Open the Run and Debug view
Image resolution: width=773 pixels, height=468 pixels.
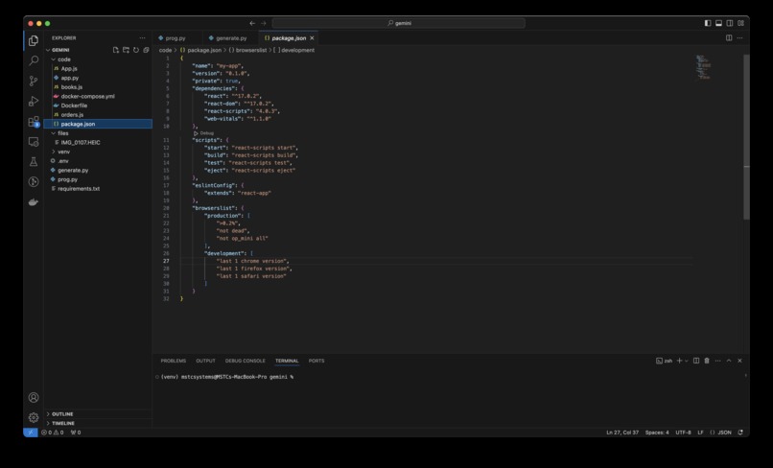34,101
